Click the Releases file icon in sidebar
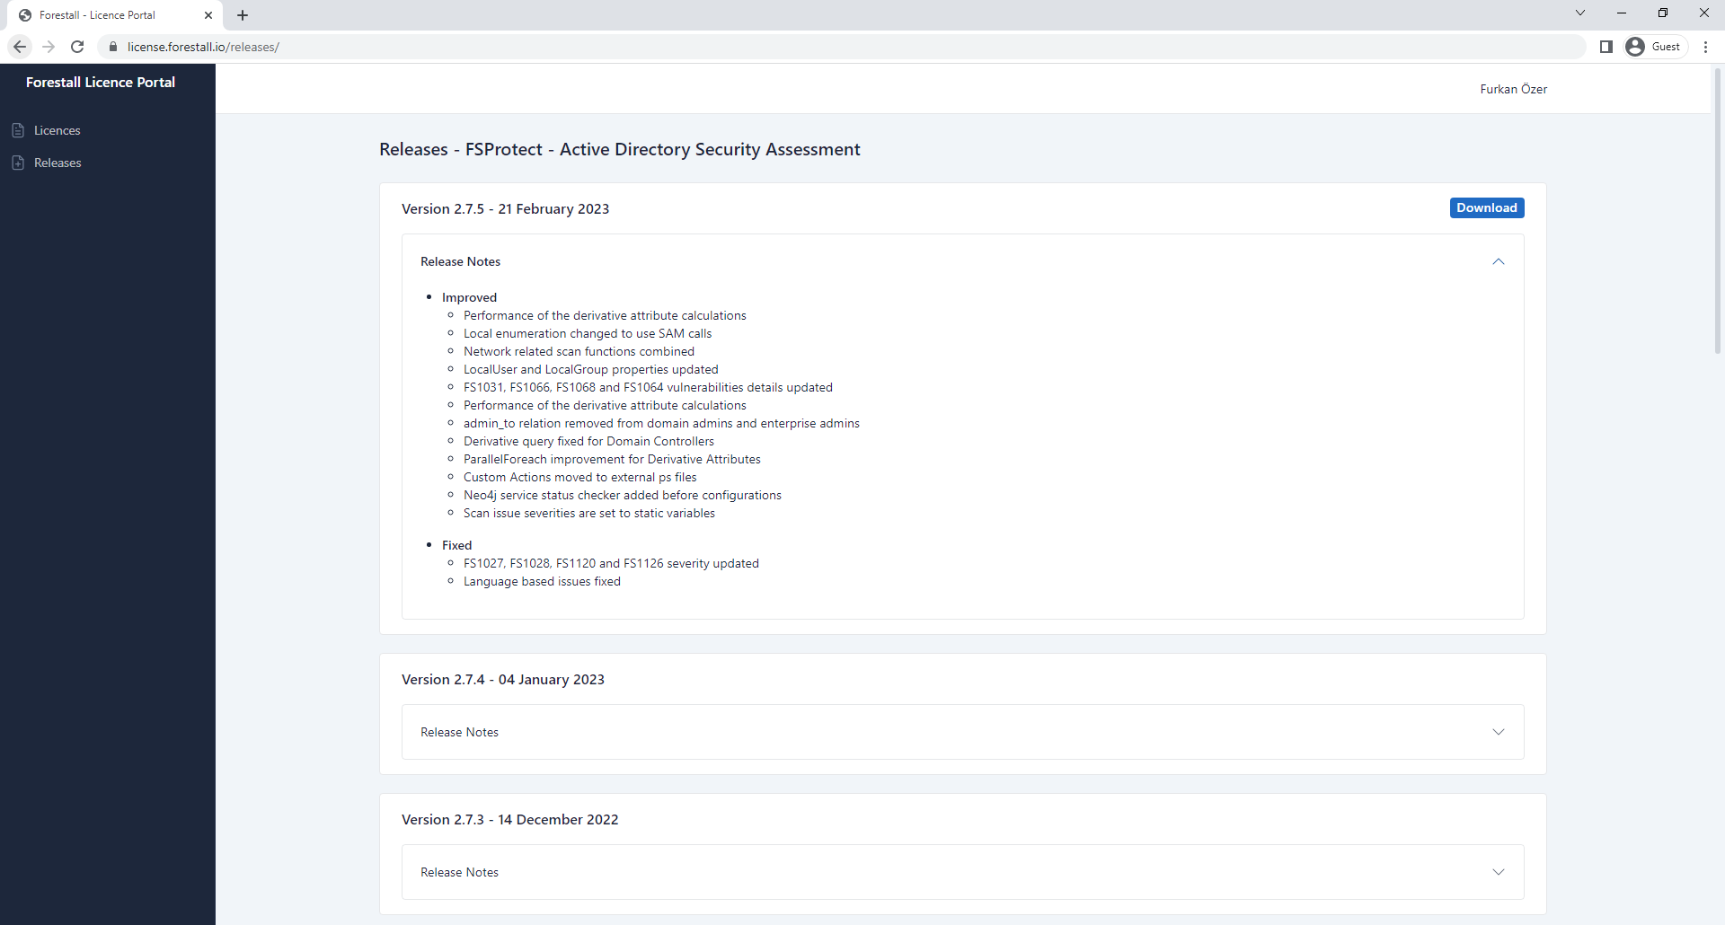The image size is (1725, 925). click(x=18, y=163)
